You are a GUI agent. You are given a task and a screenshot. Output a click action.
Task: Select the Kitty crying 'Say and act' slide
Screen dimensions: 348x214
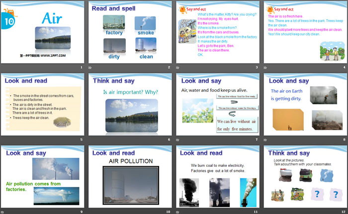(218, 32)
